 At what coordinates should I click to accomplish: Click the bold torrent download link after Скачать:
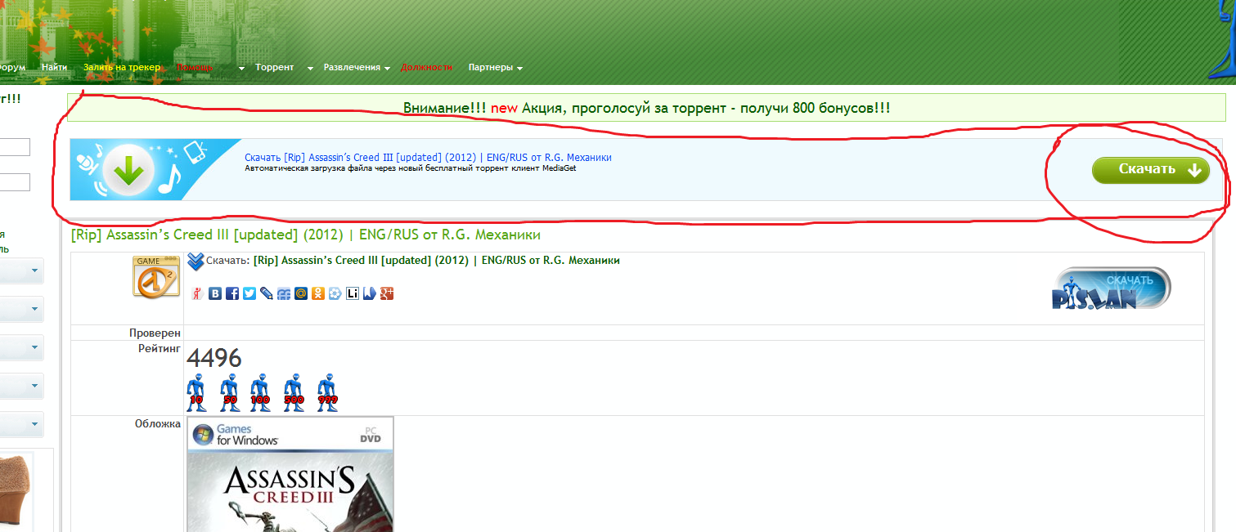pyautogui.click(x=437, y=261)
